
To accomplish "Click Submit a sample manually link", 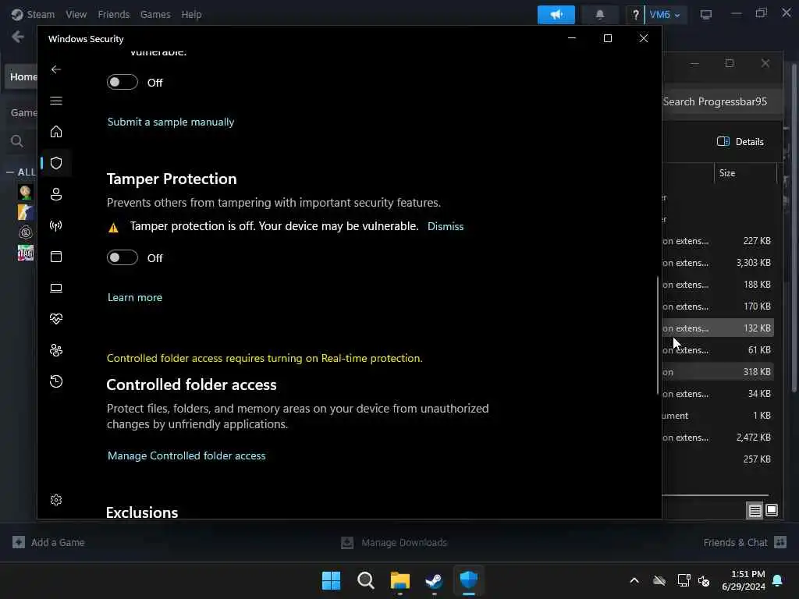I will (x=171, y=122).
